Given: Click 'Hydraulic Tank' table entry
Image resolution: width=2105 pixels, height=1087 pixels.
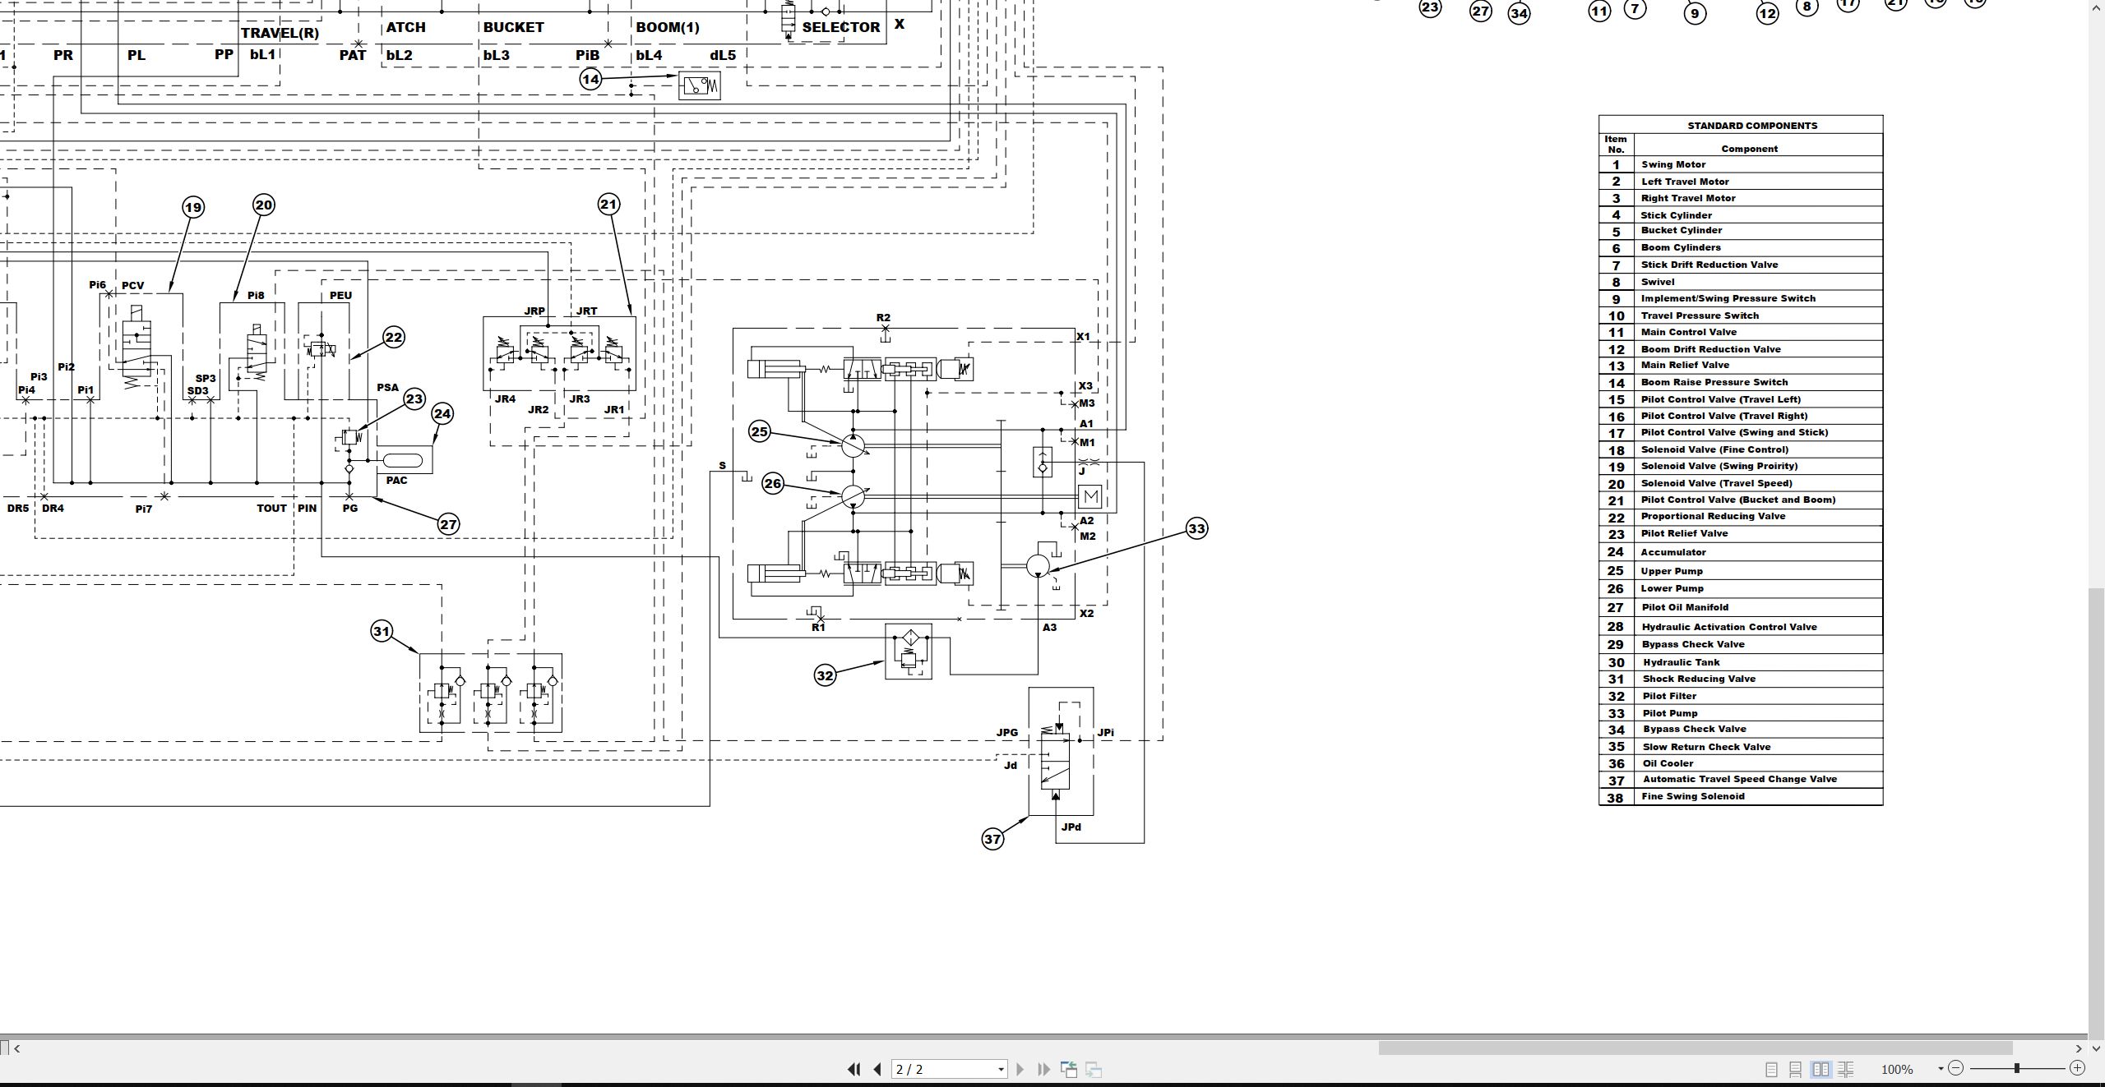Looking at the screenshot, I should [x=1681, y=662].
